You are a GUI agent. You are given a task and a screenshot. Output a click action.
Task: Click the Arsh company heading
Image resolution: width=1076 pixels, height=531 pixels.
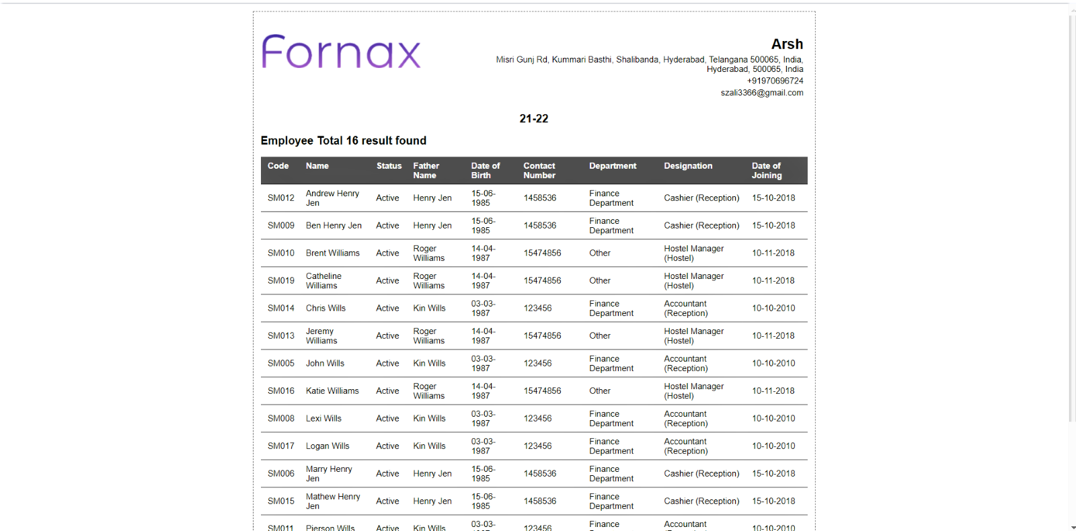point(787,44)
